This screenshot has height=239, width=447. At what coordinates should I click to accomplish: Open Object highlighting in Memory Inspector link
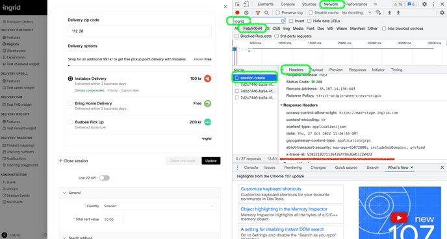pyautogui.click(x=284, y=209)
